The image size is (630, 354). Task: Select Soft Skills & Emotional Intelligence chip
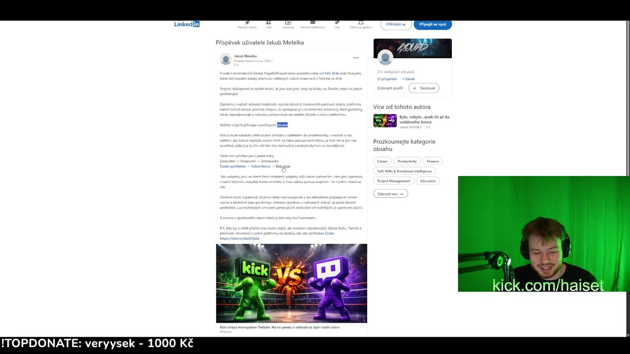[x=405, y=171]
